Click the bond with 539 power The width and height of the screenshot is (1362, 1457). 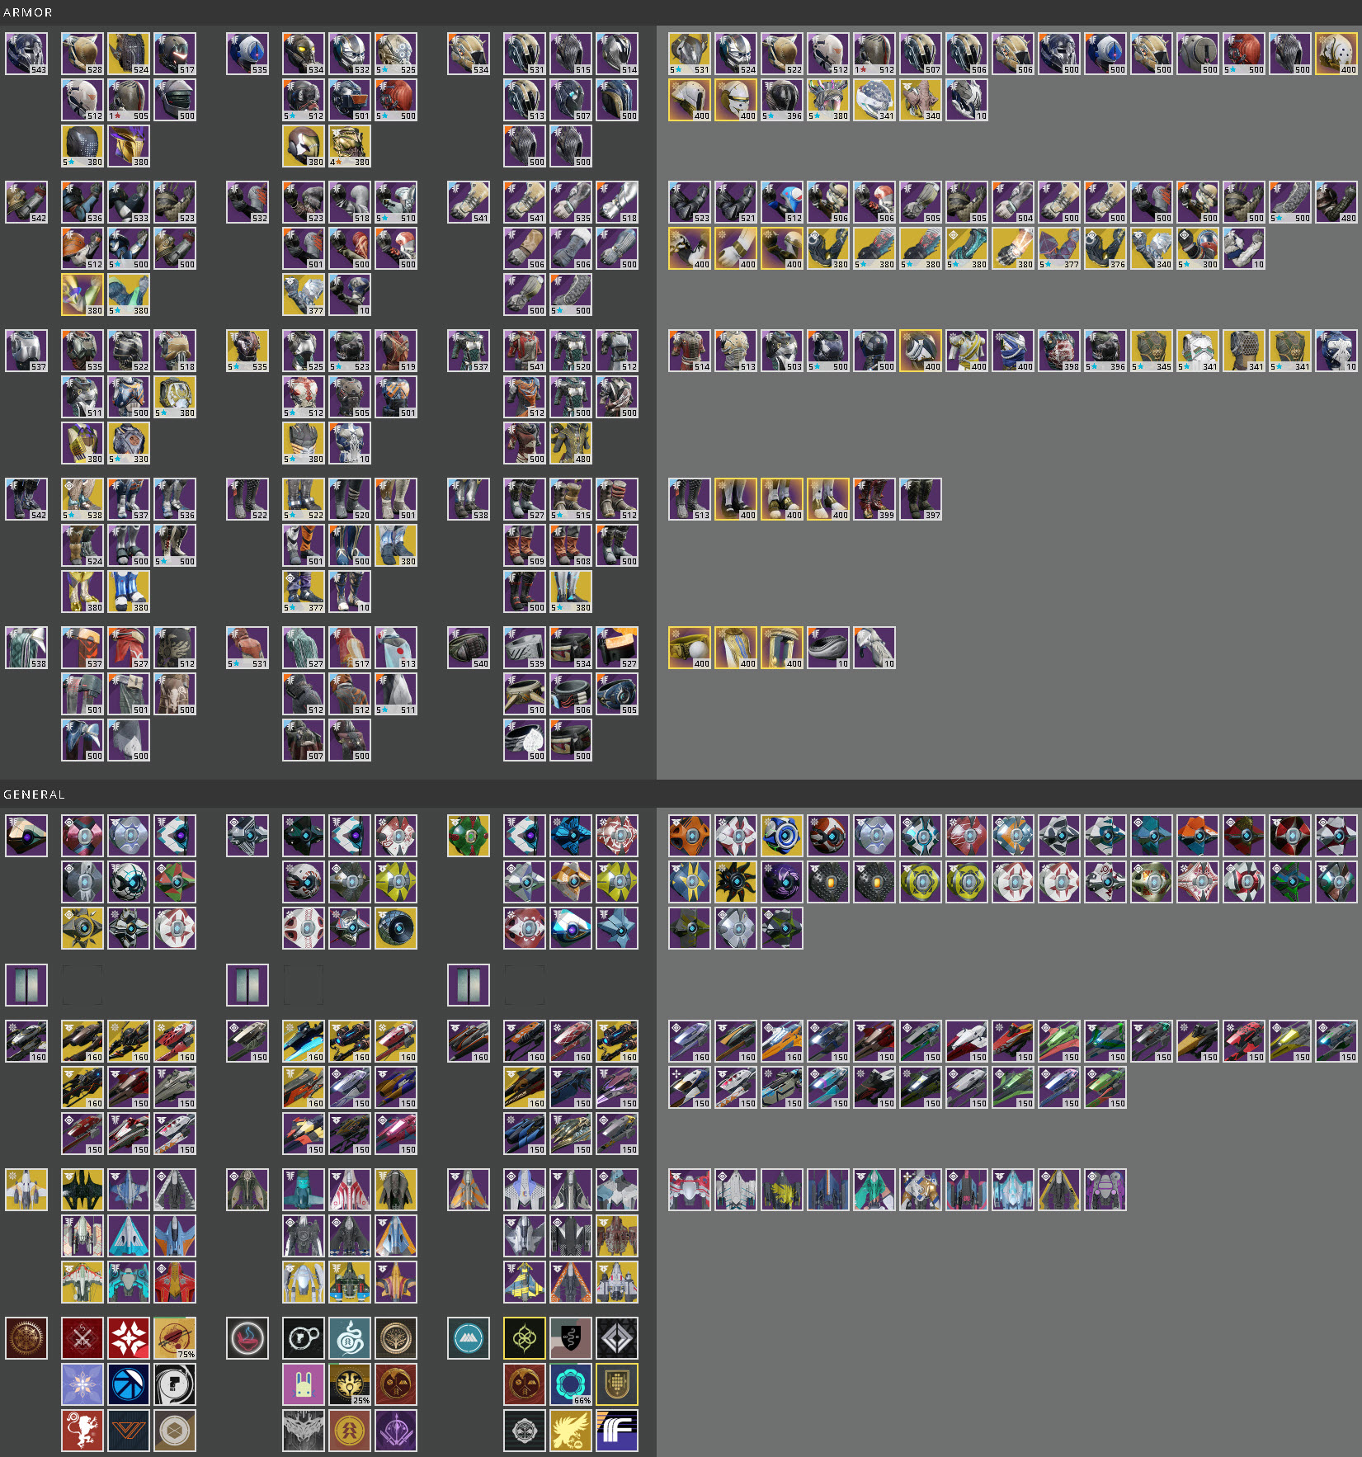pos(525,648)
